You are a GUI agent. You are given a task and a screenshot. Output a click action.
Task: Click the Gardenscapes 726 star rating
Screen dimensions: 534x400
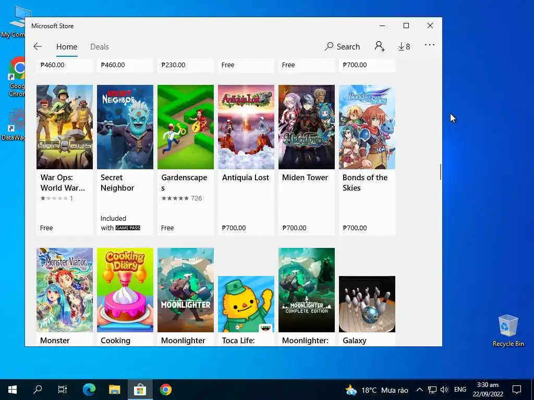coord(181,198)
